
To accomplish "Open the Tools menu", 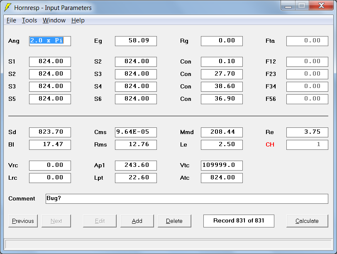I will pyautogui.click(x=29, y=20).
